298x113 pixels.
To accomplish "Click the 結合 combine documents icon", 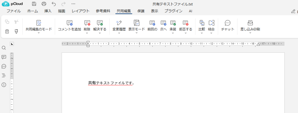I will (x=211, y=23).
